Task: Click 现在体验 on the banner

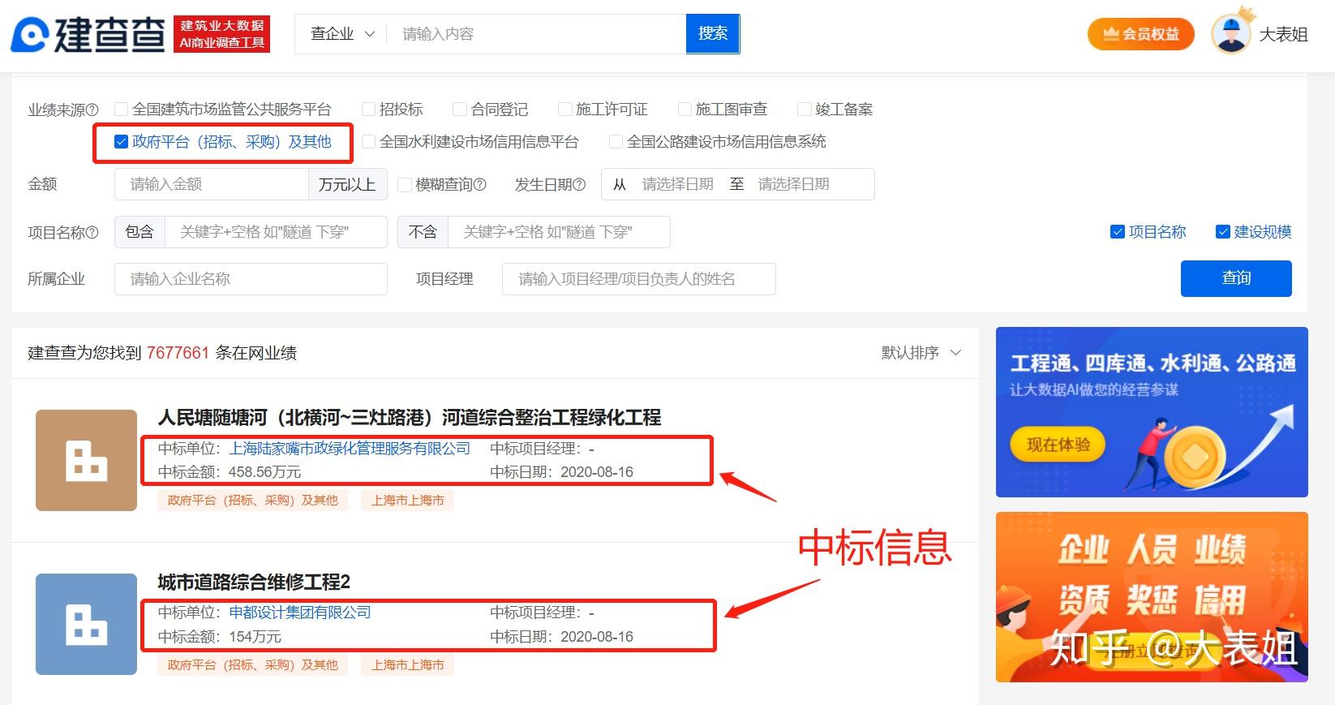Action: 1058,445
